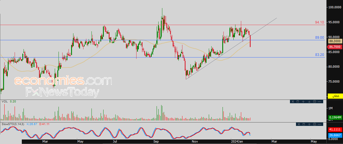This screenshot has width=343, height=144.
Task: Open VOL panel more options dots
Action: (x=319, y=102)
